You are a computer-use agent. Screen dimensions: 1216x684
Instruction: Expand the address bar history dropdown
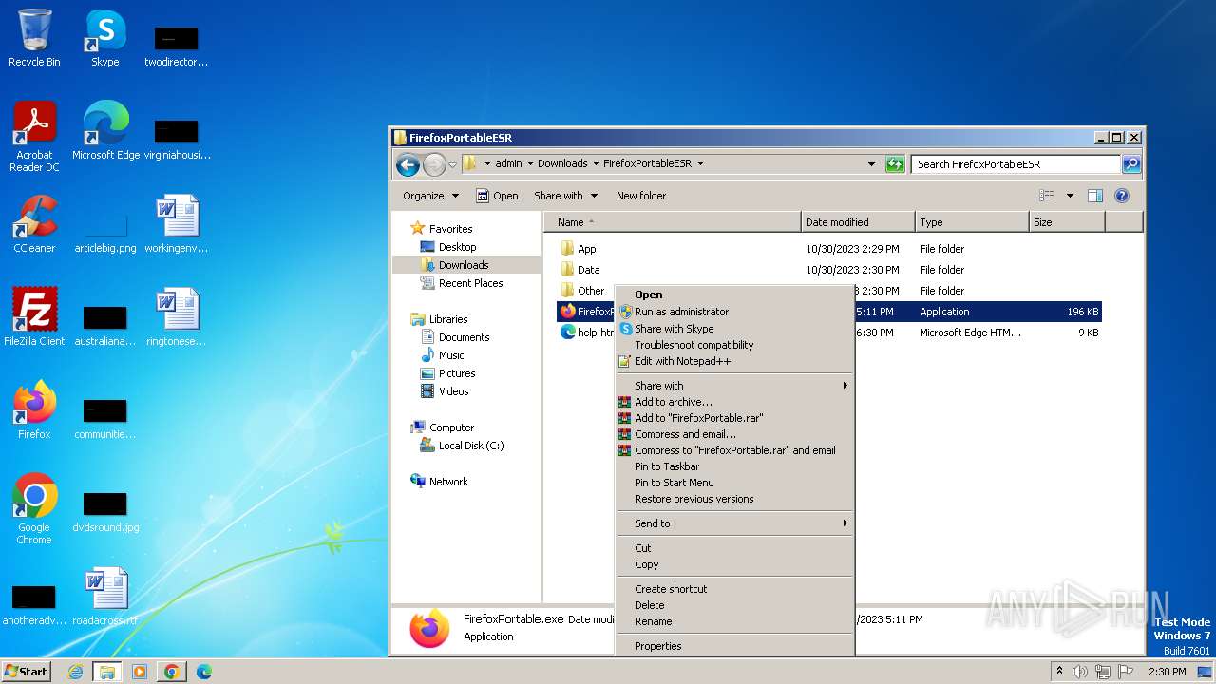(x=871, y=164)
